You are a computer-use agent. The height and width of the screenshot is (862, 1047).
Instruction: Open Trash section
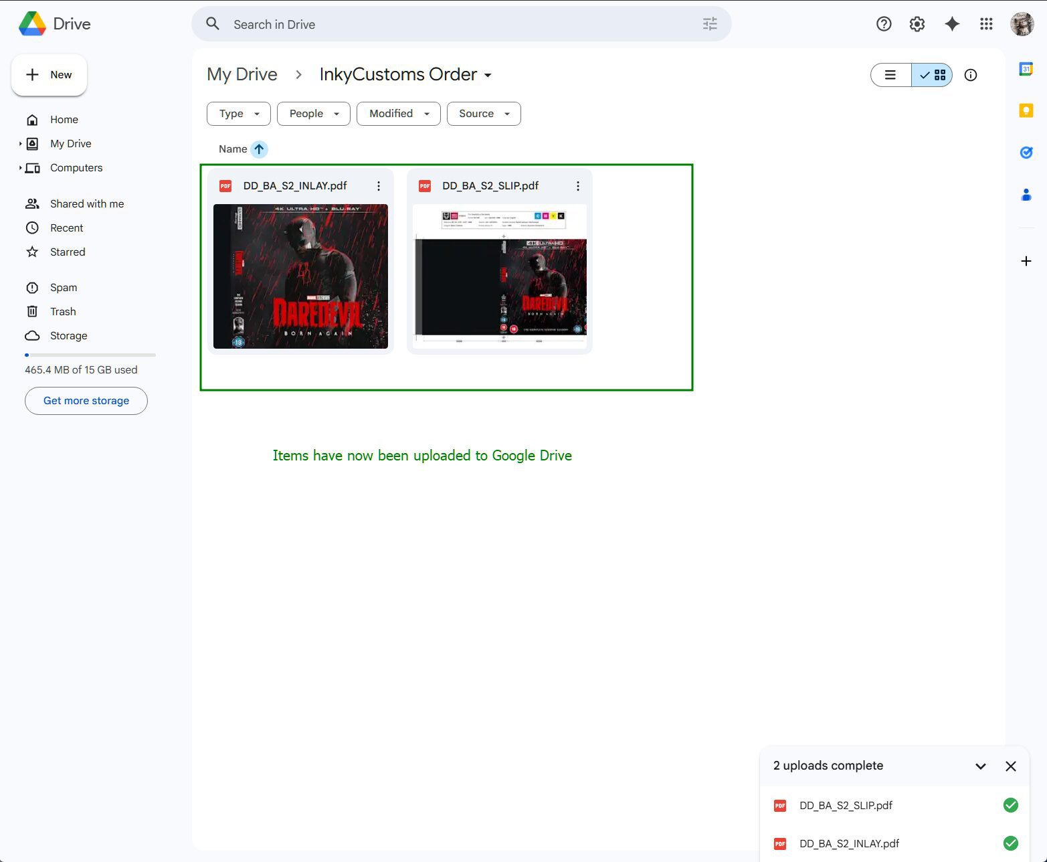pos(63,312)
